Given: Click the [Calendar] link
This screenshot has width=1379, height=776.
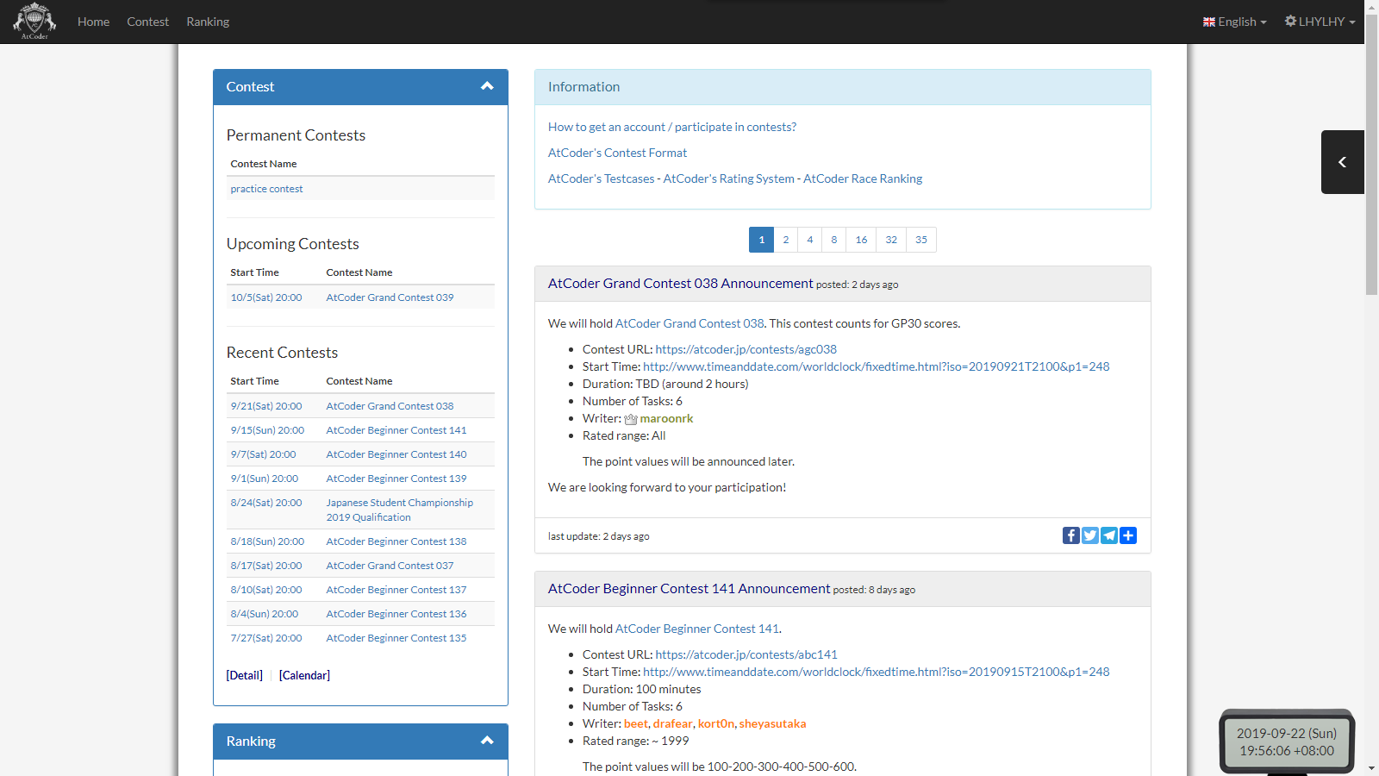Looking at the screenshot, I should (304, 675).
